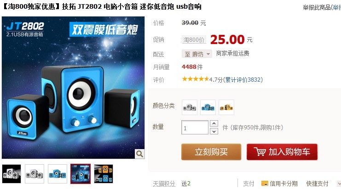Click the quantity input field
Screen dimensions: 341x189
(195, 128)
